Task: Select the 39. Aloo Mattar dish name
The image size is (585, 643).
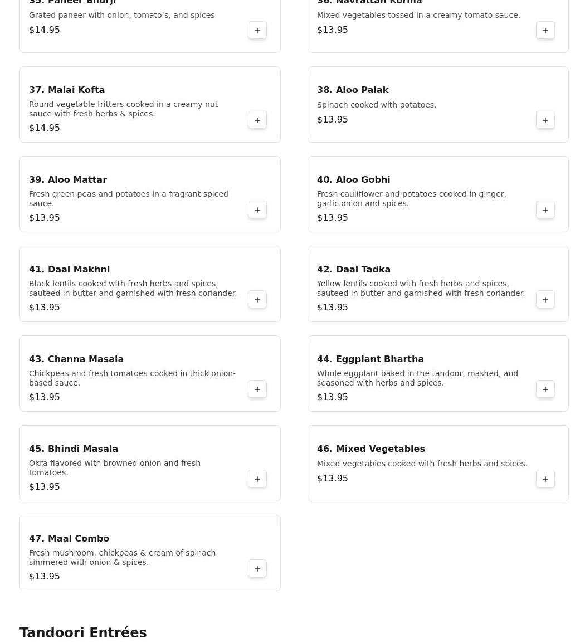Action: (68, 180)
